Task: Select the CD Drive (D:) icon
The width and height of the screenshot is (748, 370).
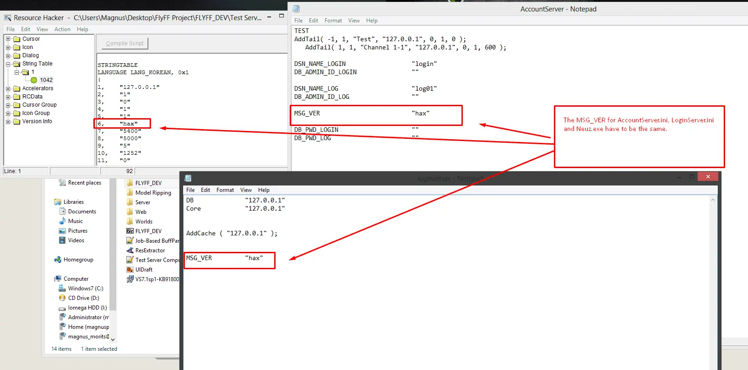Action: pos(62,298)
